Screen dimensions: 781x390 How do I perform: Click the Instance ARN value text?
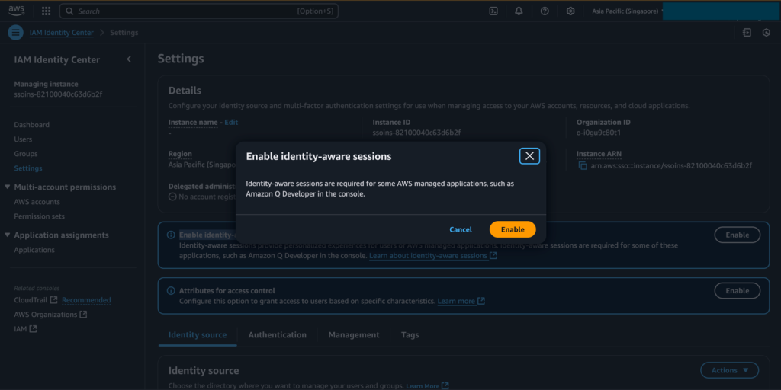[x=671, y=165]
